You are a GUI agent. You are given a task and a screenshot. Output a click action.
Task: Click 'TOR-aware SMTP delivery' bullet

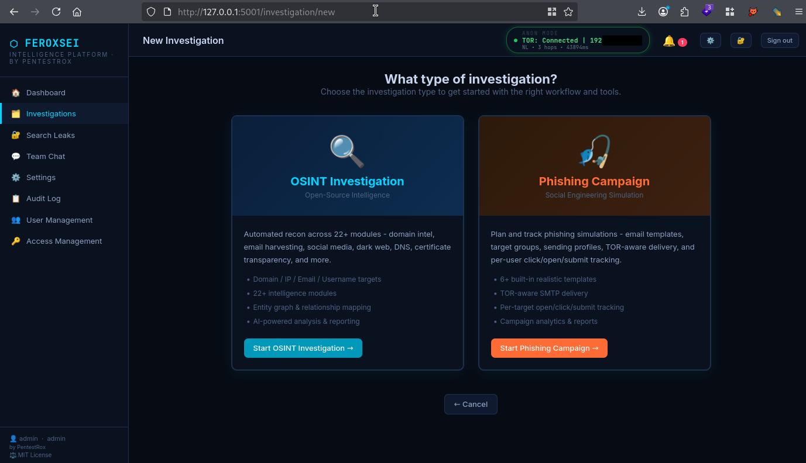click(x=544, y=293)
